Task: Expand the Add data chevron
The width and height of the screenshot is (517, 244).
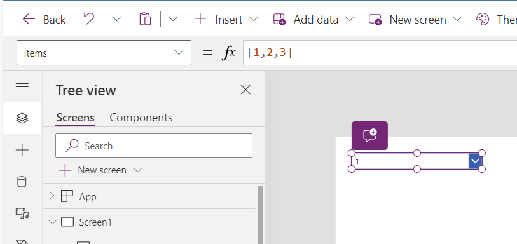Action: coord(350,19)
